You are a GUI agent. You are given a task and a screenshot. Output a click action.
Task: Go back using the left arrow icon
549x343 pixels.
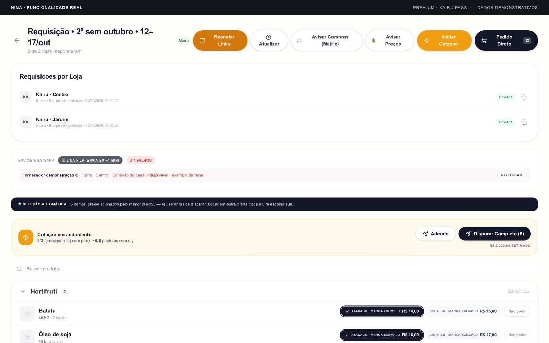point(17,40)
